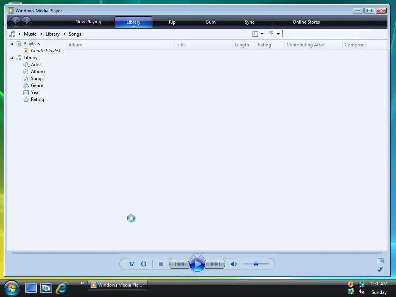The height and width of the screenshot is (297, 396).
Task: Select Playlists in the navigation tree
Action: [x=32, y=44]
